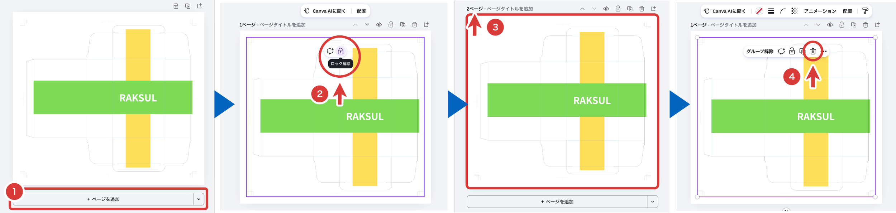896x213 pixels.
Task: Click the copy style paint roller icon
Action: [865, 11]
